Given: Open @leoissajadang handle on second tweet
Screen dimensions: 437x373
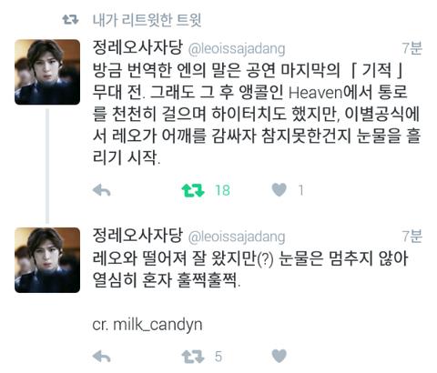Looking at the screenshot, I should (237, 237).
